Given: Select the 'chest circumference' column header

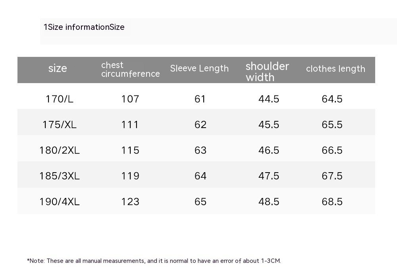Looking at the screenshot, I should pos(130,69).
